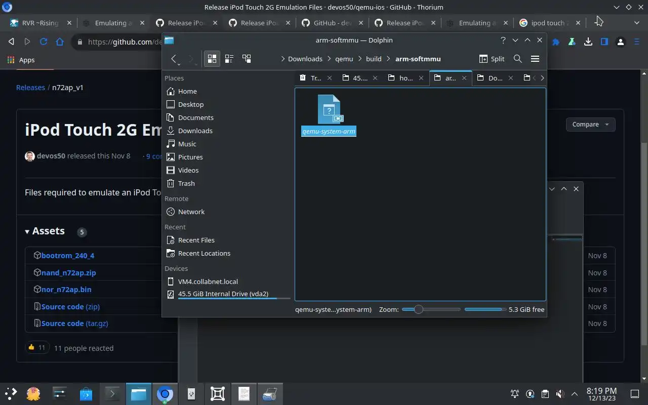Download nor_n72ap.bin asset
648x405 pixels.
click(66, 290)
